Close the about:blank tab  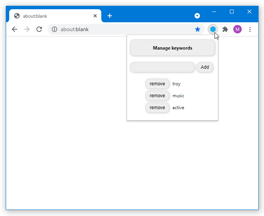click(x=95, y=16)
